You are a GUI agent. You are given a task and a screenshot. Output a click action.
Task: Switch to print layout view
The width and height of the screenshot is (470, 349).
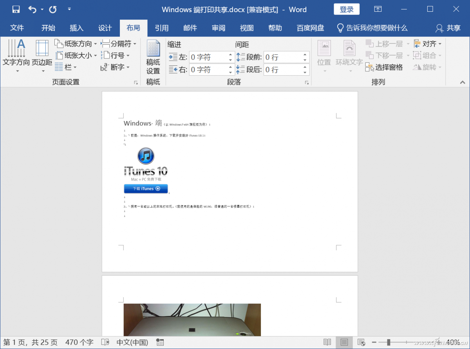click(x=344, y=342)
